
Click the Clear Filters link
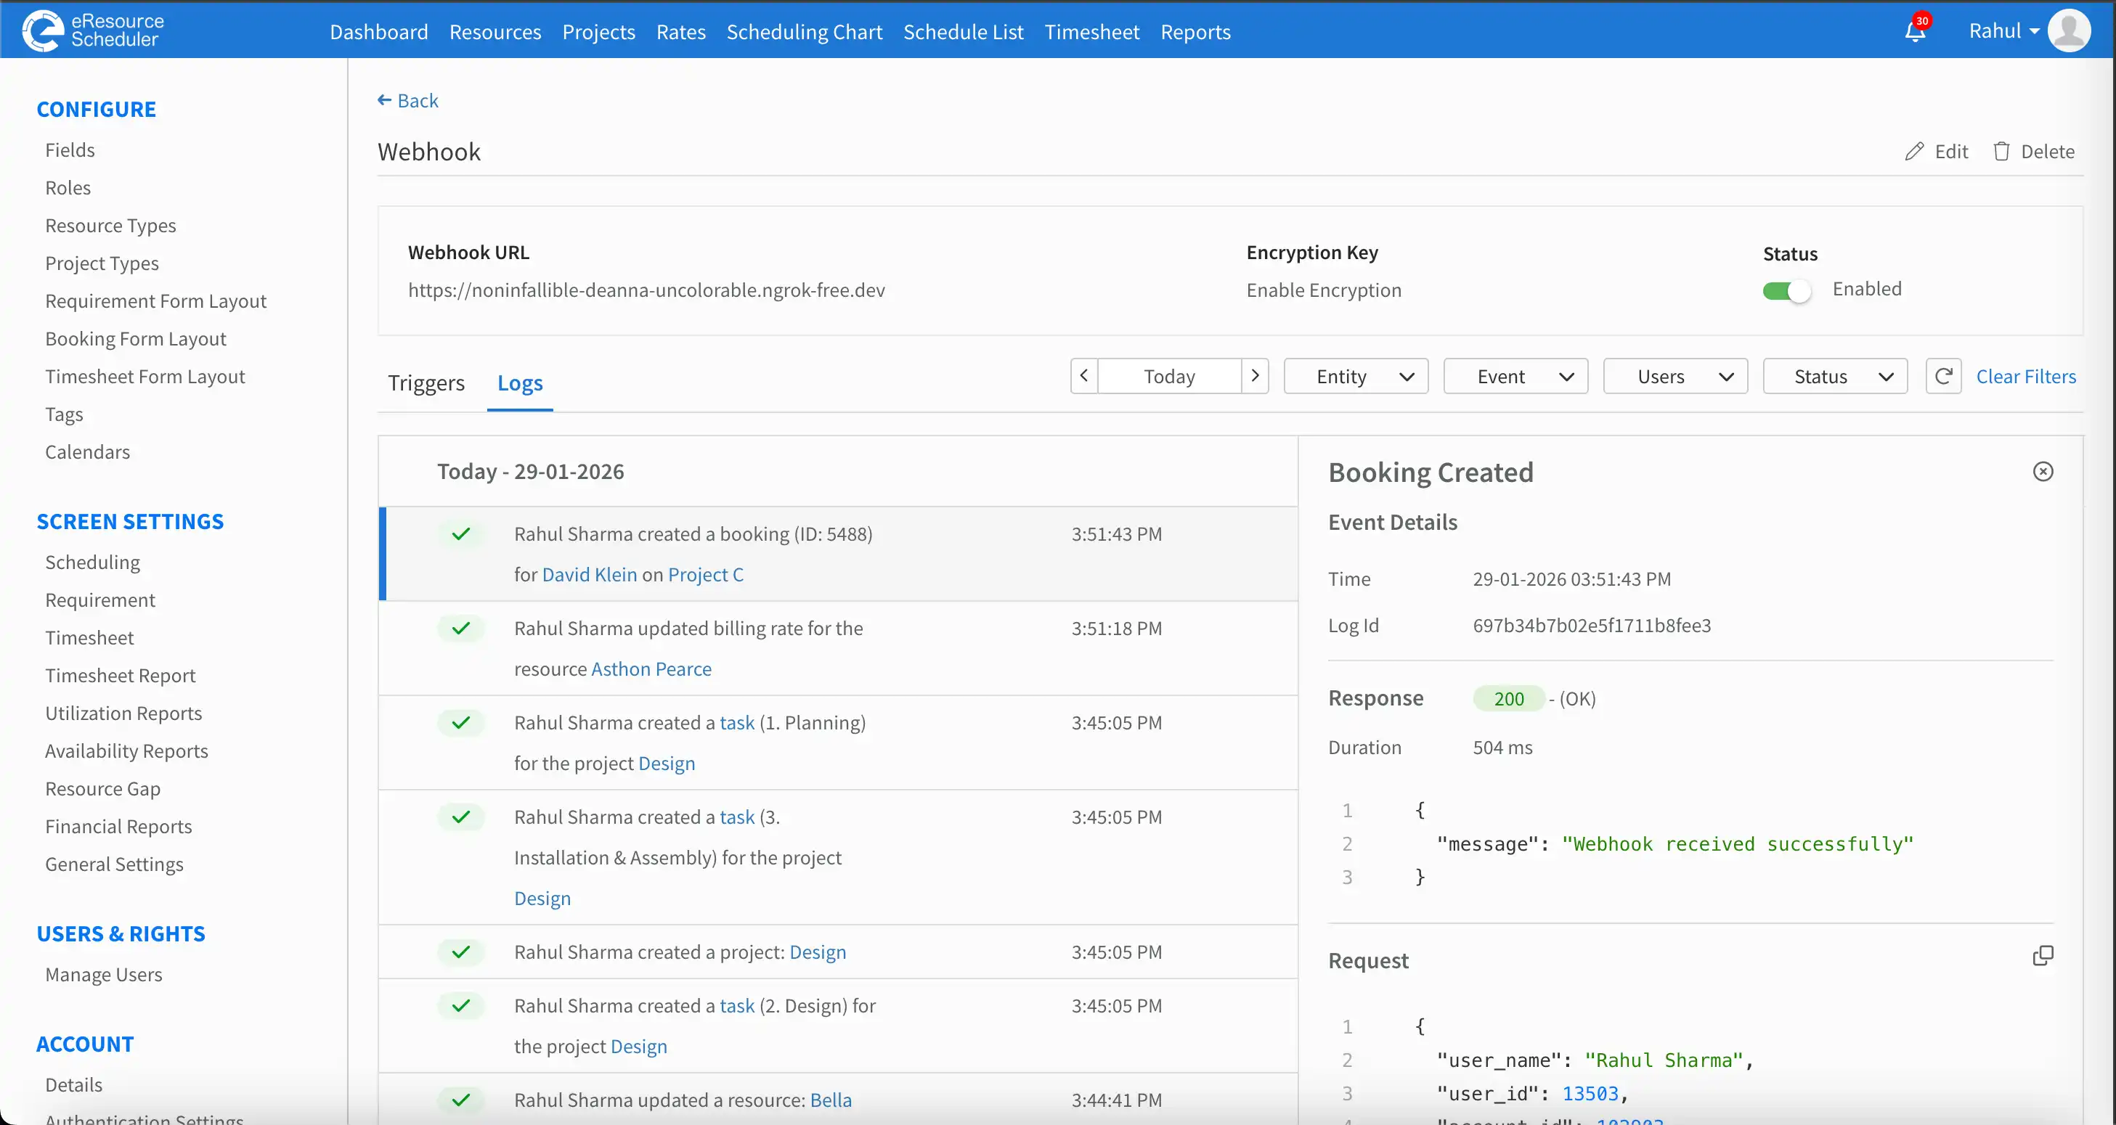point(2026,376)
